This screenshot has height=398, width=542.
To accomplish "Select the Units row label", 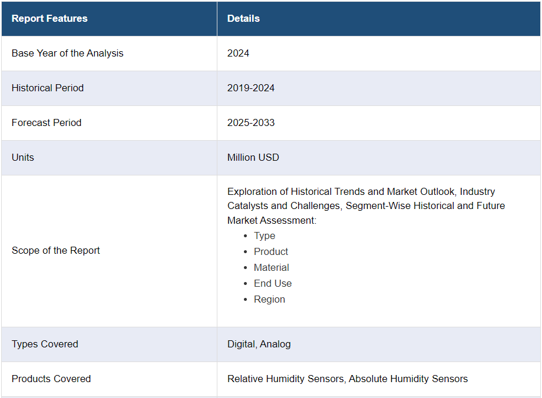I will [x=23, y=157].
